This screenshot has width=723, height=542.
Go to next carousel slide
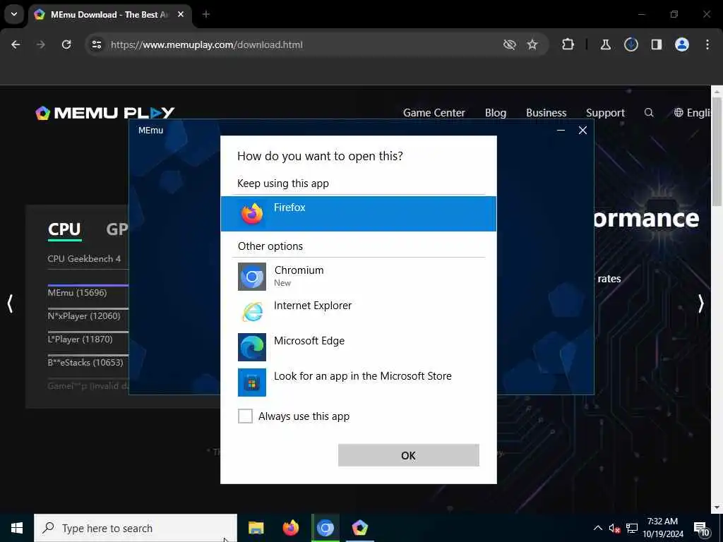(701, 304)
